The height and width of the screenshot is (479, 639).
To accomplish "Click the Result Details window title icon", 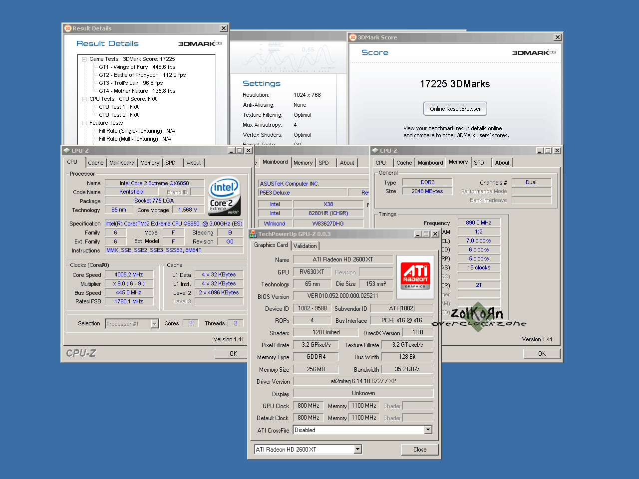I will [x=68, y=28].
